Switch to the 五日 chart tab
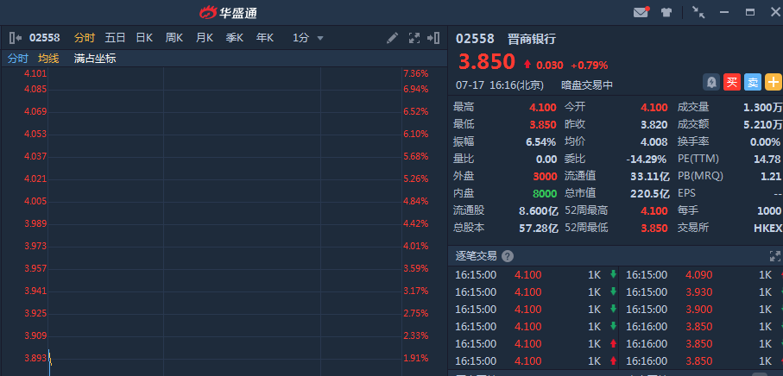This screenshot has width=783, height=376. (x=115, y=38)
